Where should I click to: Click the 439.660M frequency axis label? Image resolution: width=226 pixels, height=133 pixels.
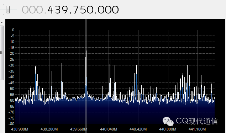click(x=79, y=129)
